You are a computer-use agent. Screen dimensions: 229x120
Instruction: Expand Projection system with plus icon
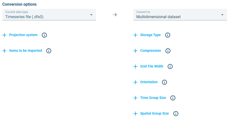pyautogui.click(x=5, y=35)
